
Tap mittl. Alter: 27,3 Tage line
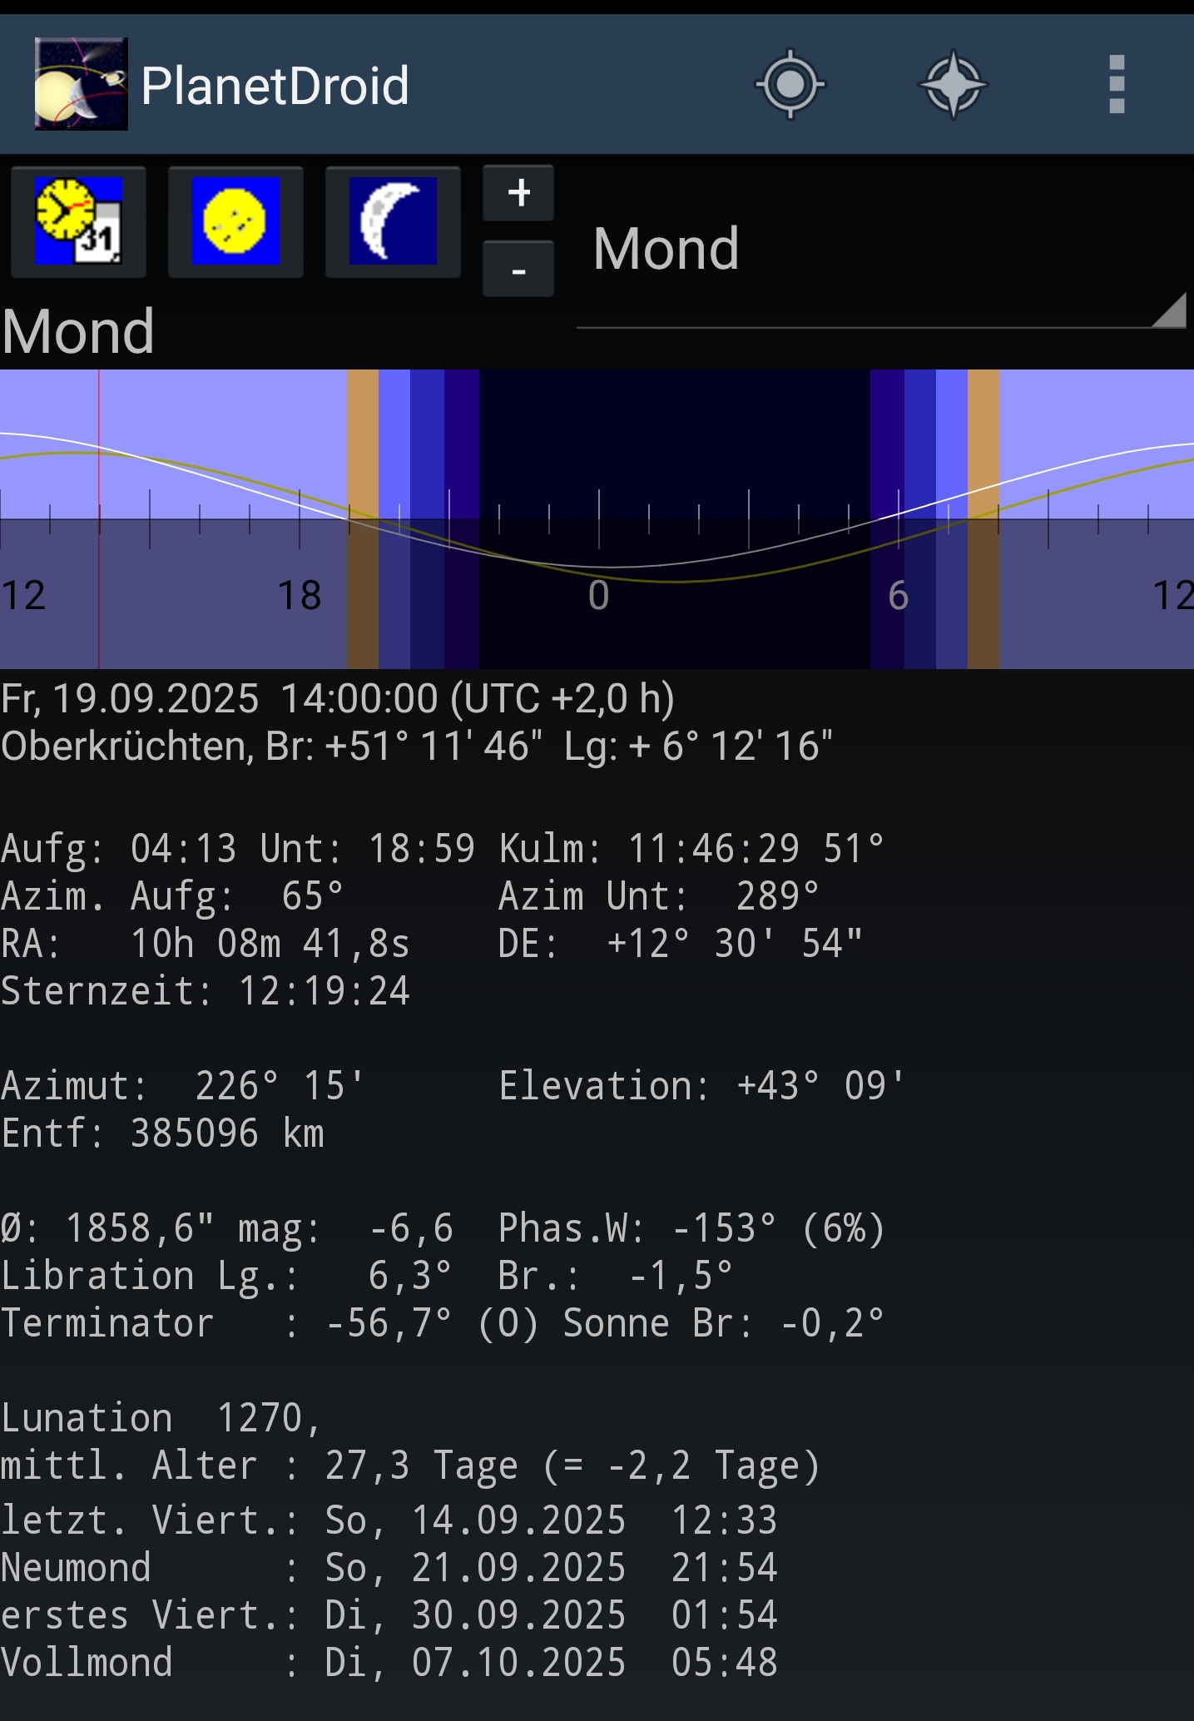coord(411,1466)
